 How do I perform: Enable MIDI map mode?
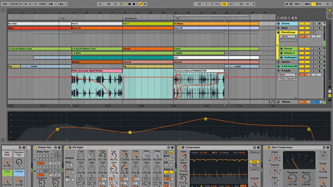click(307, 4)
